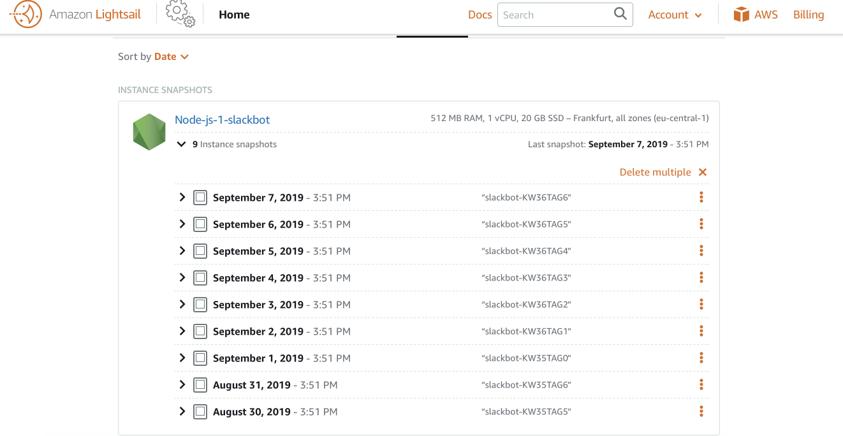The width and height of the screenshot is (843, 436).
Task: Open the Amazon Lightsail logo home link
Action: (x=76, y=15)
